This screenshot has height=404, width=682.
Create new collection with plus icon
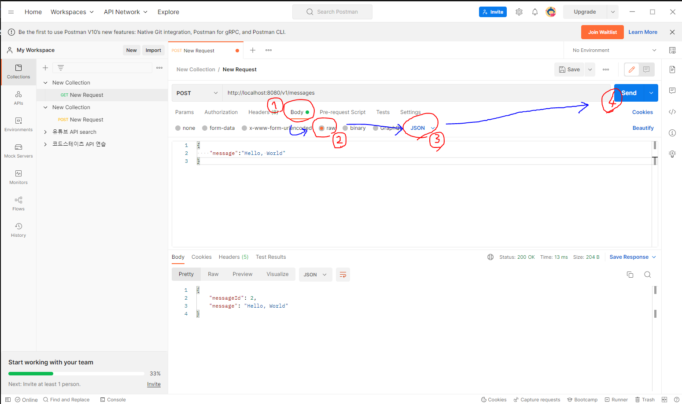[x=45, y=68]
